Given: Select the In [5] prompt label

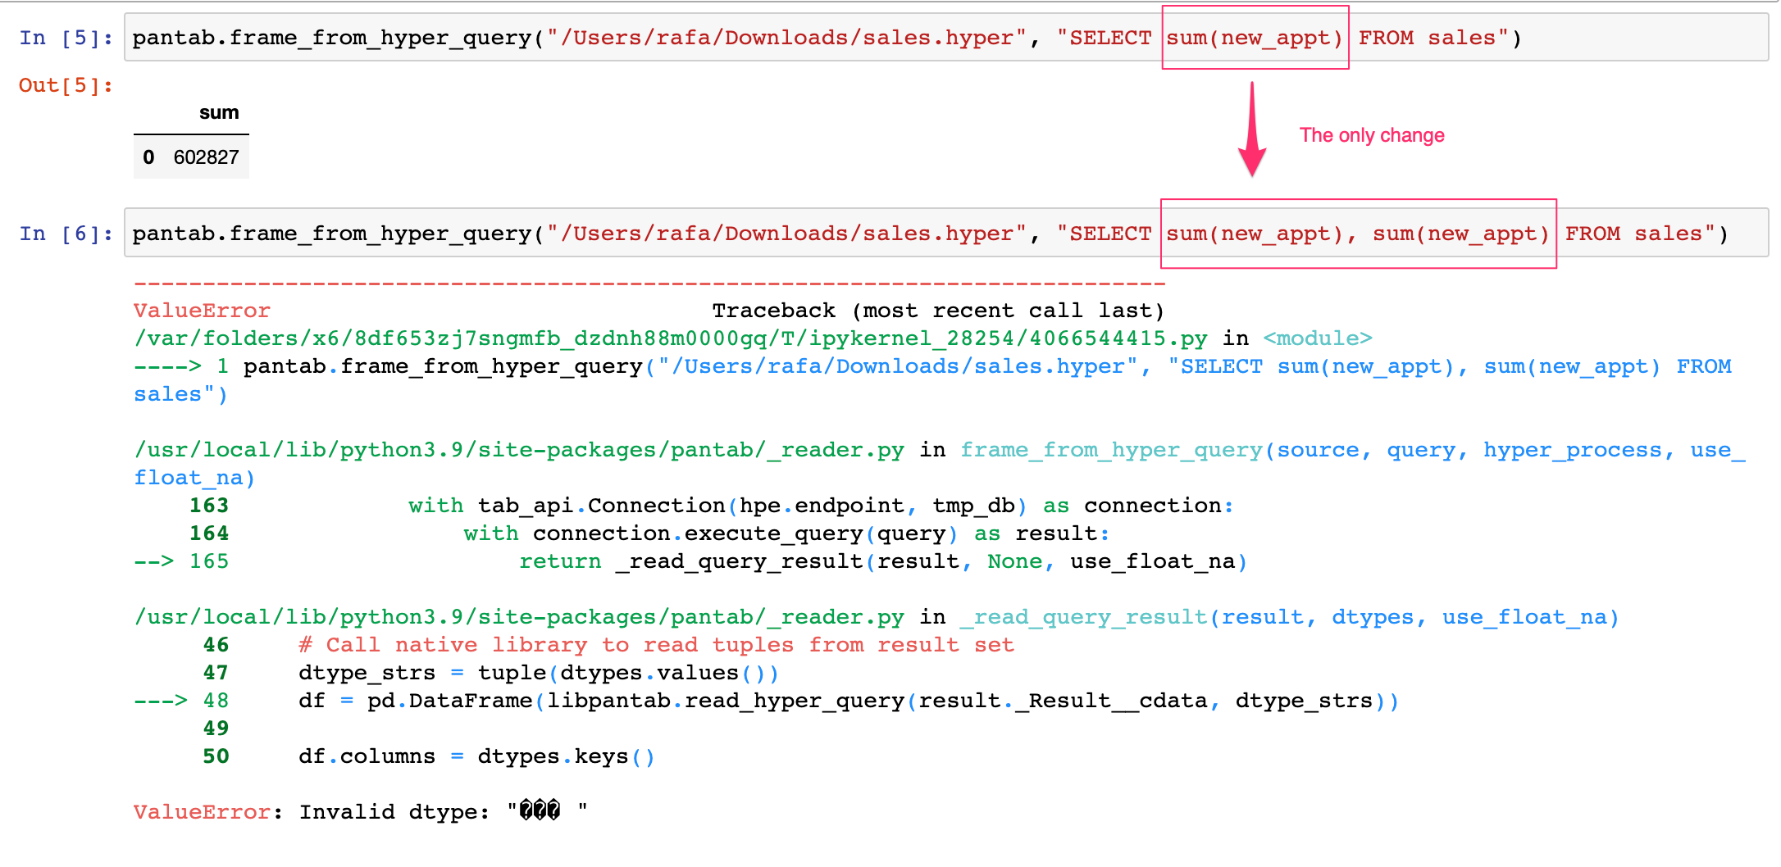Looking at the screenshot, I should [x=66, y=38].
